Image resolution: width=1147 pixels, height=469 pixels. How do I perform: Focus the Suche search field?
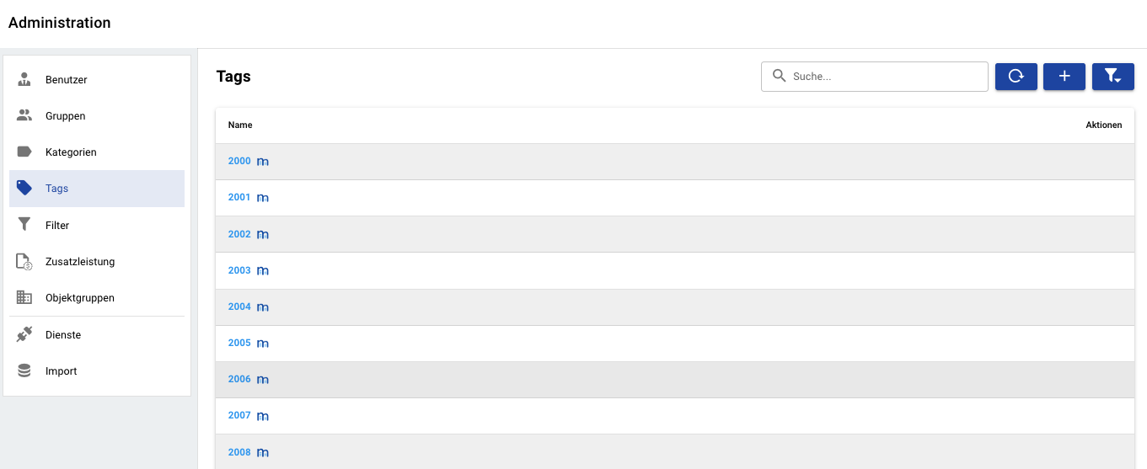coord(875,77)
